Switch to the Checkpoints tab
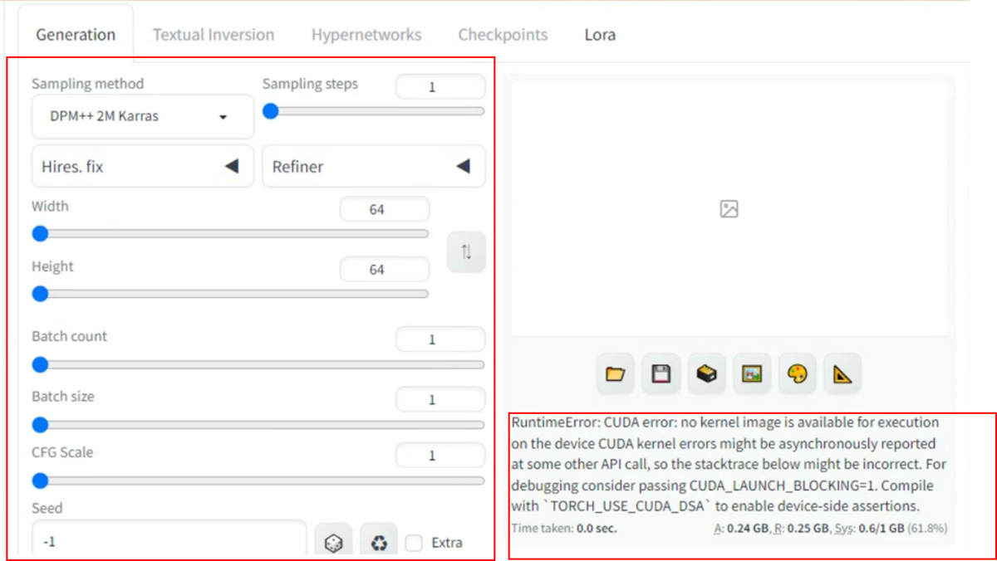 [503, 35]
